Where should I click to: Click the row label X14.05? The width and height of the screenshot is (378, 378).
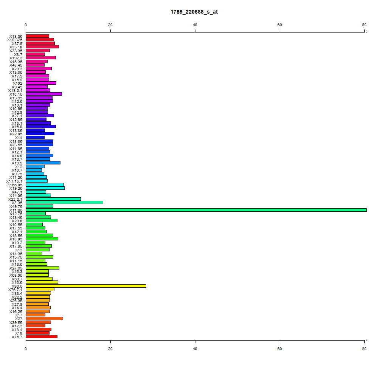click(x=16, y=195)
